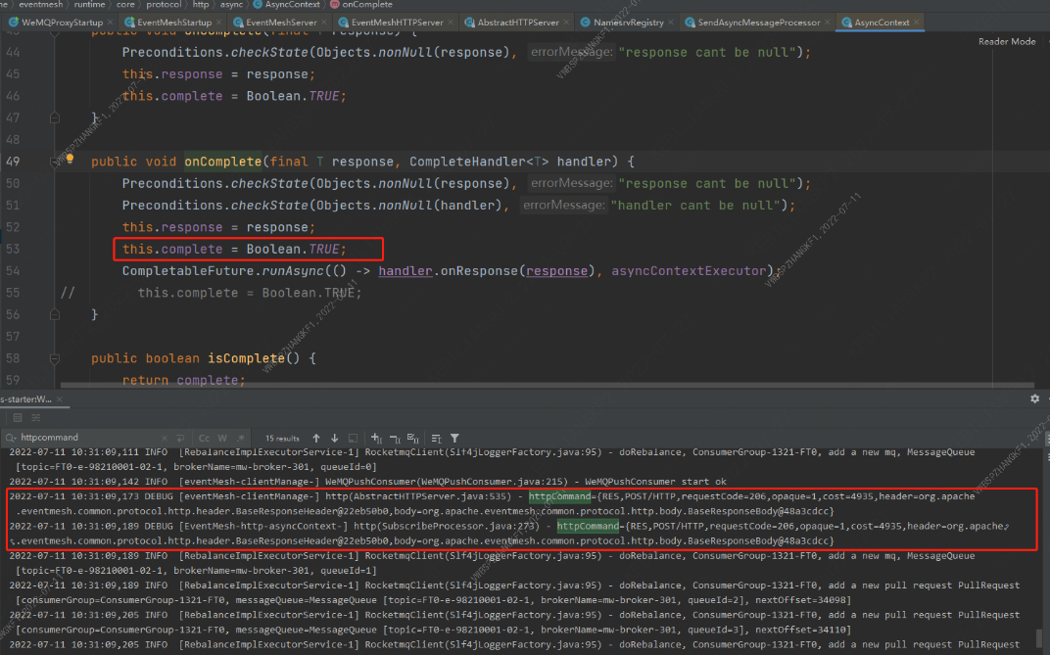Select the 's-starter:W...' run console tab
The height and width of the screenshot is (655, 1050).
pyautogui.click(x=26, y=399)
